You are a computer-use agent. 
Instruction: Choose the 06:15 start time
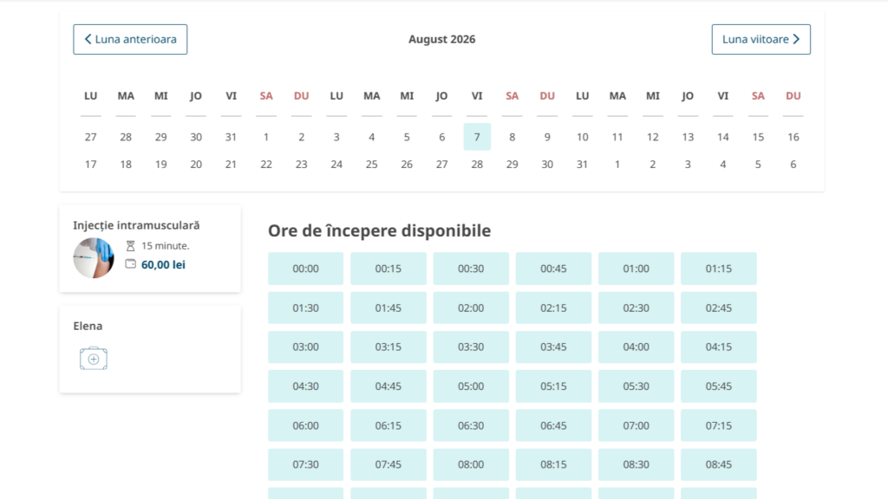(x=388, y=425)
